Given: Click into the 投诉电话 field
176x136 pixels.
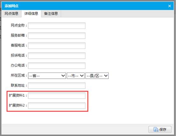Looking at the screenshot, I should [57, 56].
